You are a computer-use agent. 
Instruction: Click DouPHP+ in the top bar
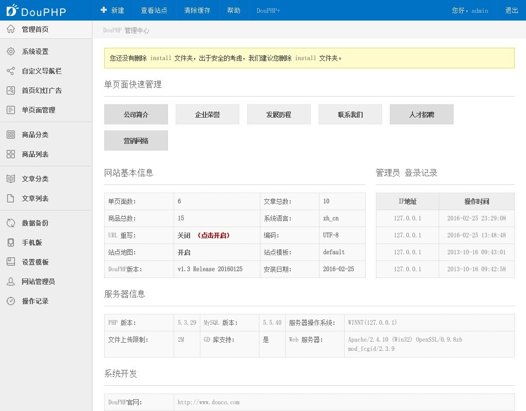268,10
